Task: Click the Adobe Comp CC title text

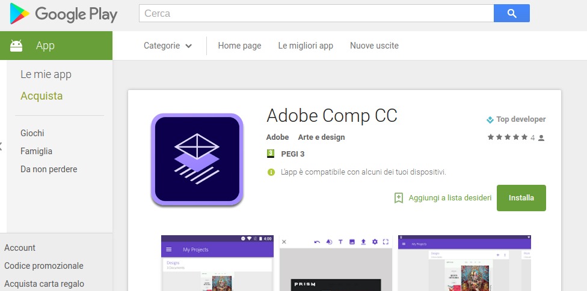Action: (331, 116)
